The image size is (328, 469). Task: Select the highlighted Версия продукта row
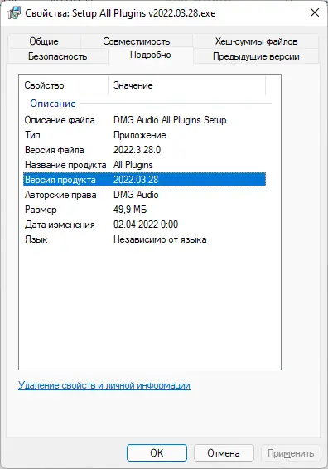pos(144,180)
